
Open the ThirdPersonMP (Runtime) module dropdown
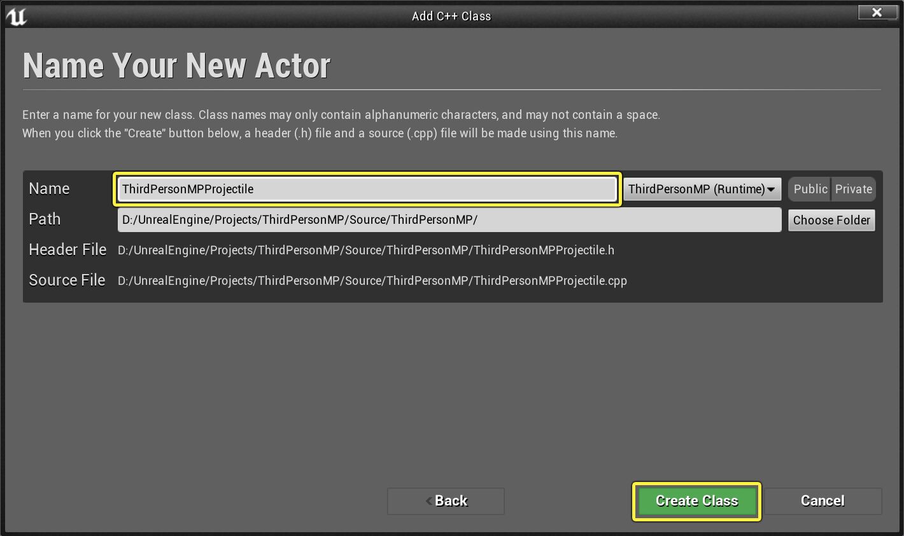click(702, 189)
